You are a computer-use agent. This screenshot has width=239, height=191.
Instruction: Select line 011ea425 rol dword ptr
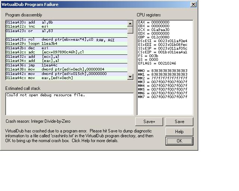[x=66, y=40]
